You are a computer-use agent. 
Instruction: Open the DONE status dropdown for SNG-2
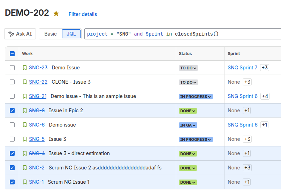[x=188, y=168]
